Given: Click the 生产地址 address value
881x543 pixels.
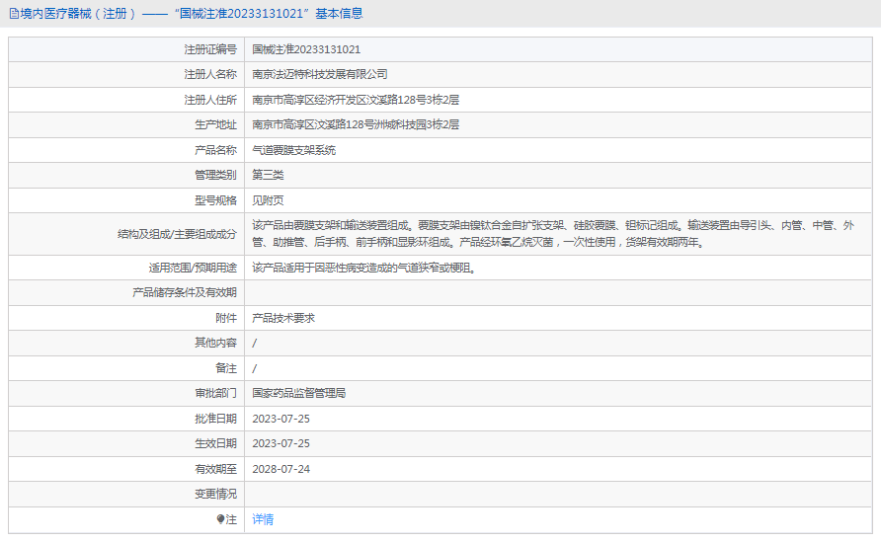Looking at the screenshot, I should (x=356, y=124).
